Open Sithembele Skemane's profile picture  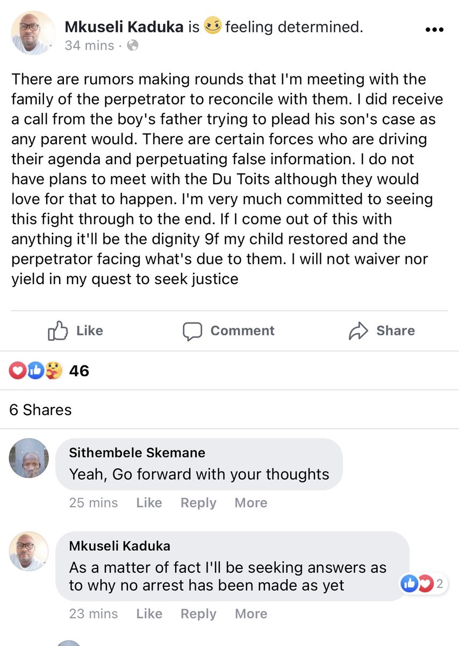coord(29,458)
